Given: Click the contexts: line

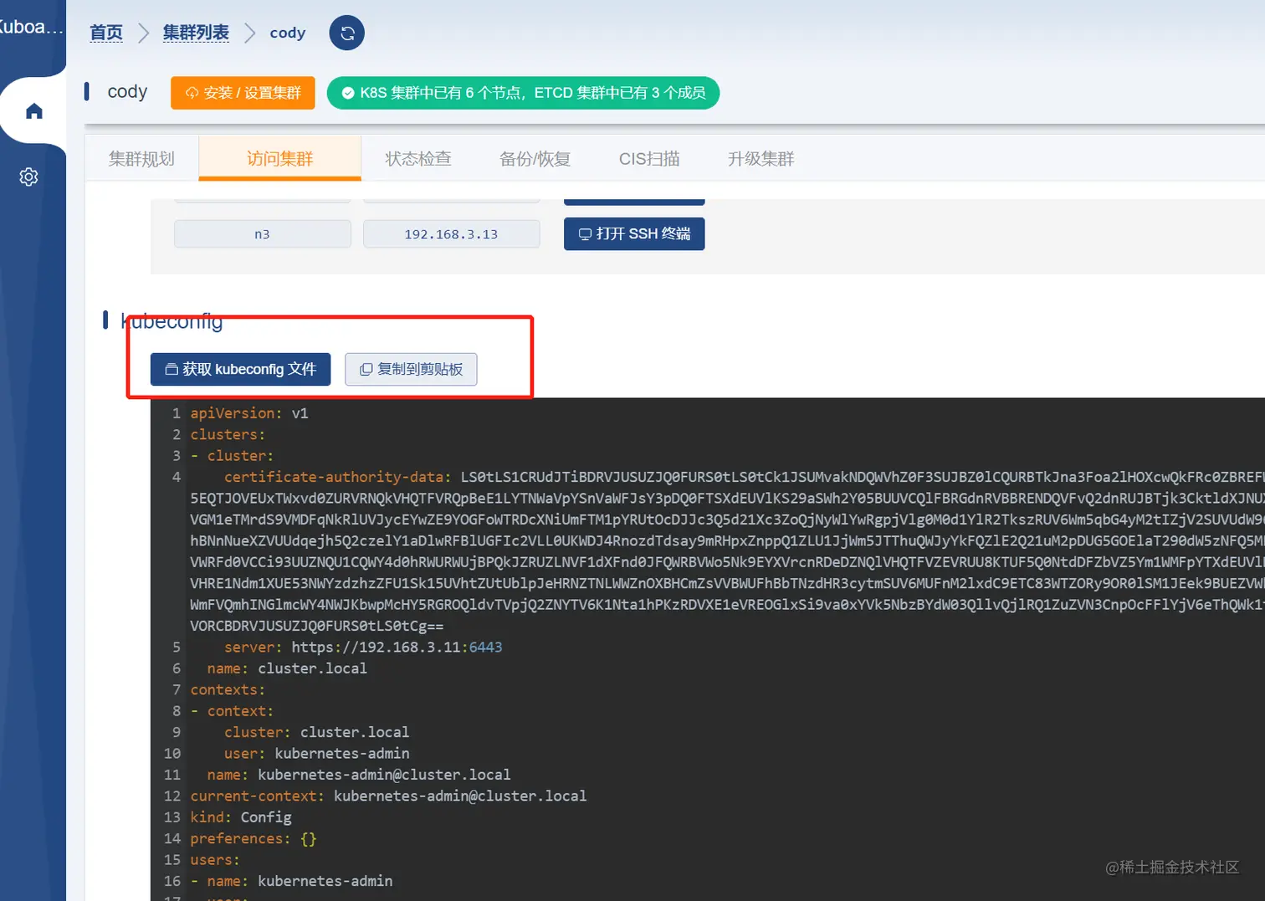Looking at the screenshot, I should click(228, 690).
